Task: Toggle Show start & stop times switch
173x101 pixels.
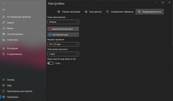Action: click(50, 63)
